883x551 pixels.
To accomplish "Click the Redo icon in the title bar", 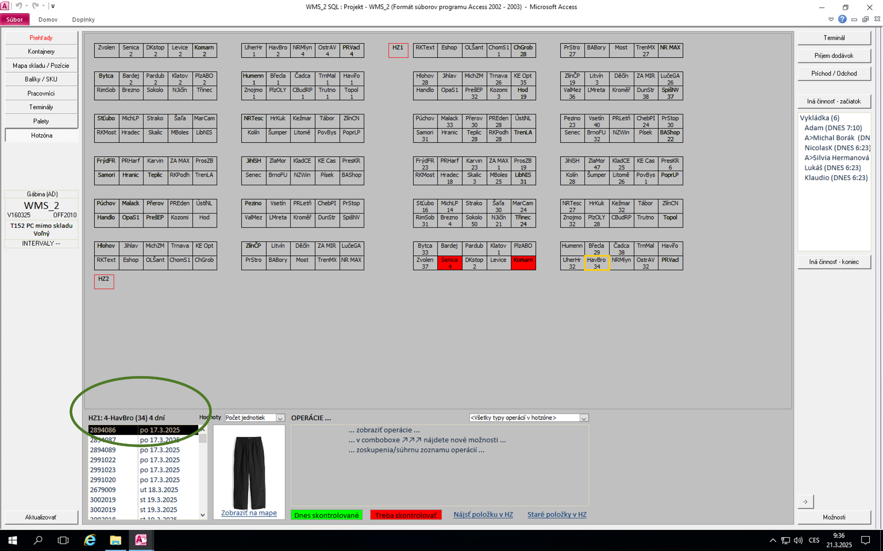I will coord(35,6).
